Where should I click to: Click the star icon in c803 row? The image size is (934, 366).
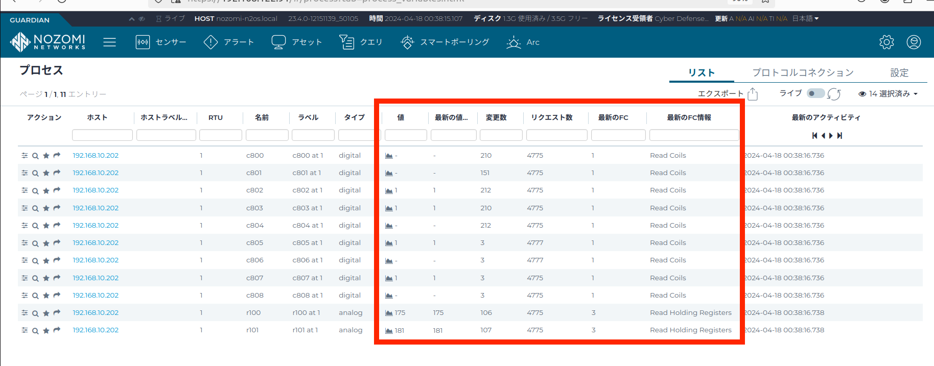tap(46, 208)
